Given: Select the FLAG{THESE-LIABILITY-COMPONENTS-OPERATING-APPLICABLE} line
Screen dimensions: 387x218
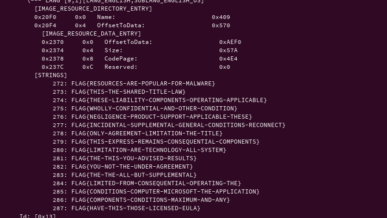Looking at the screenshot, I should coord(169,100).
